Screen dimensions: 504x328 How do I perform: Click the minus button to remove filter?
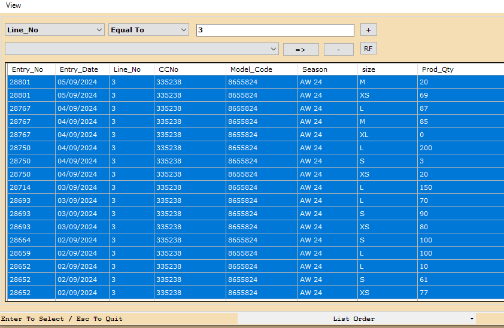pyautogui.click(x=338, y=49)
